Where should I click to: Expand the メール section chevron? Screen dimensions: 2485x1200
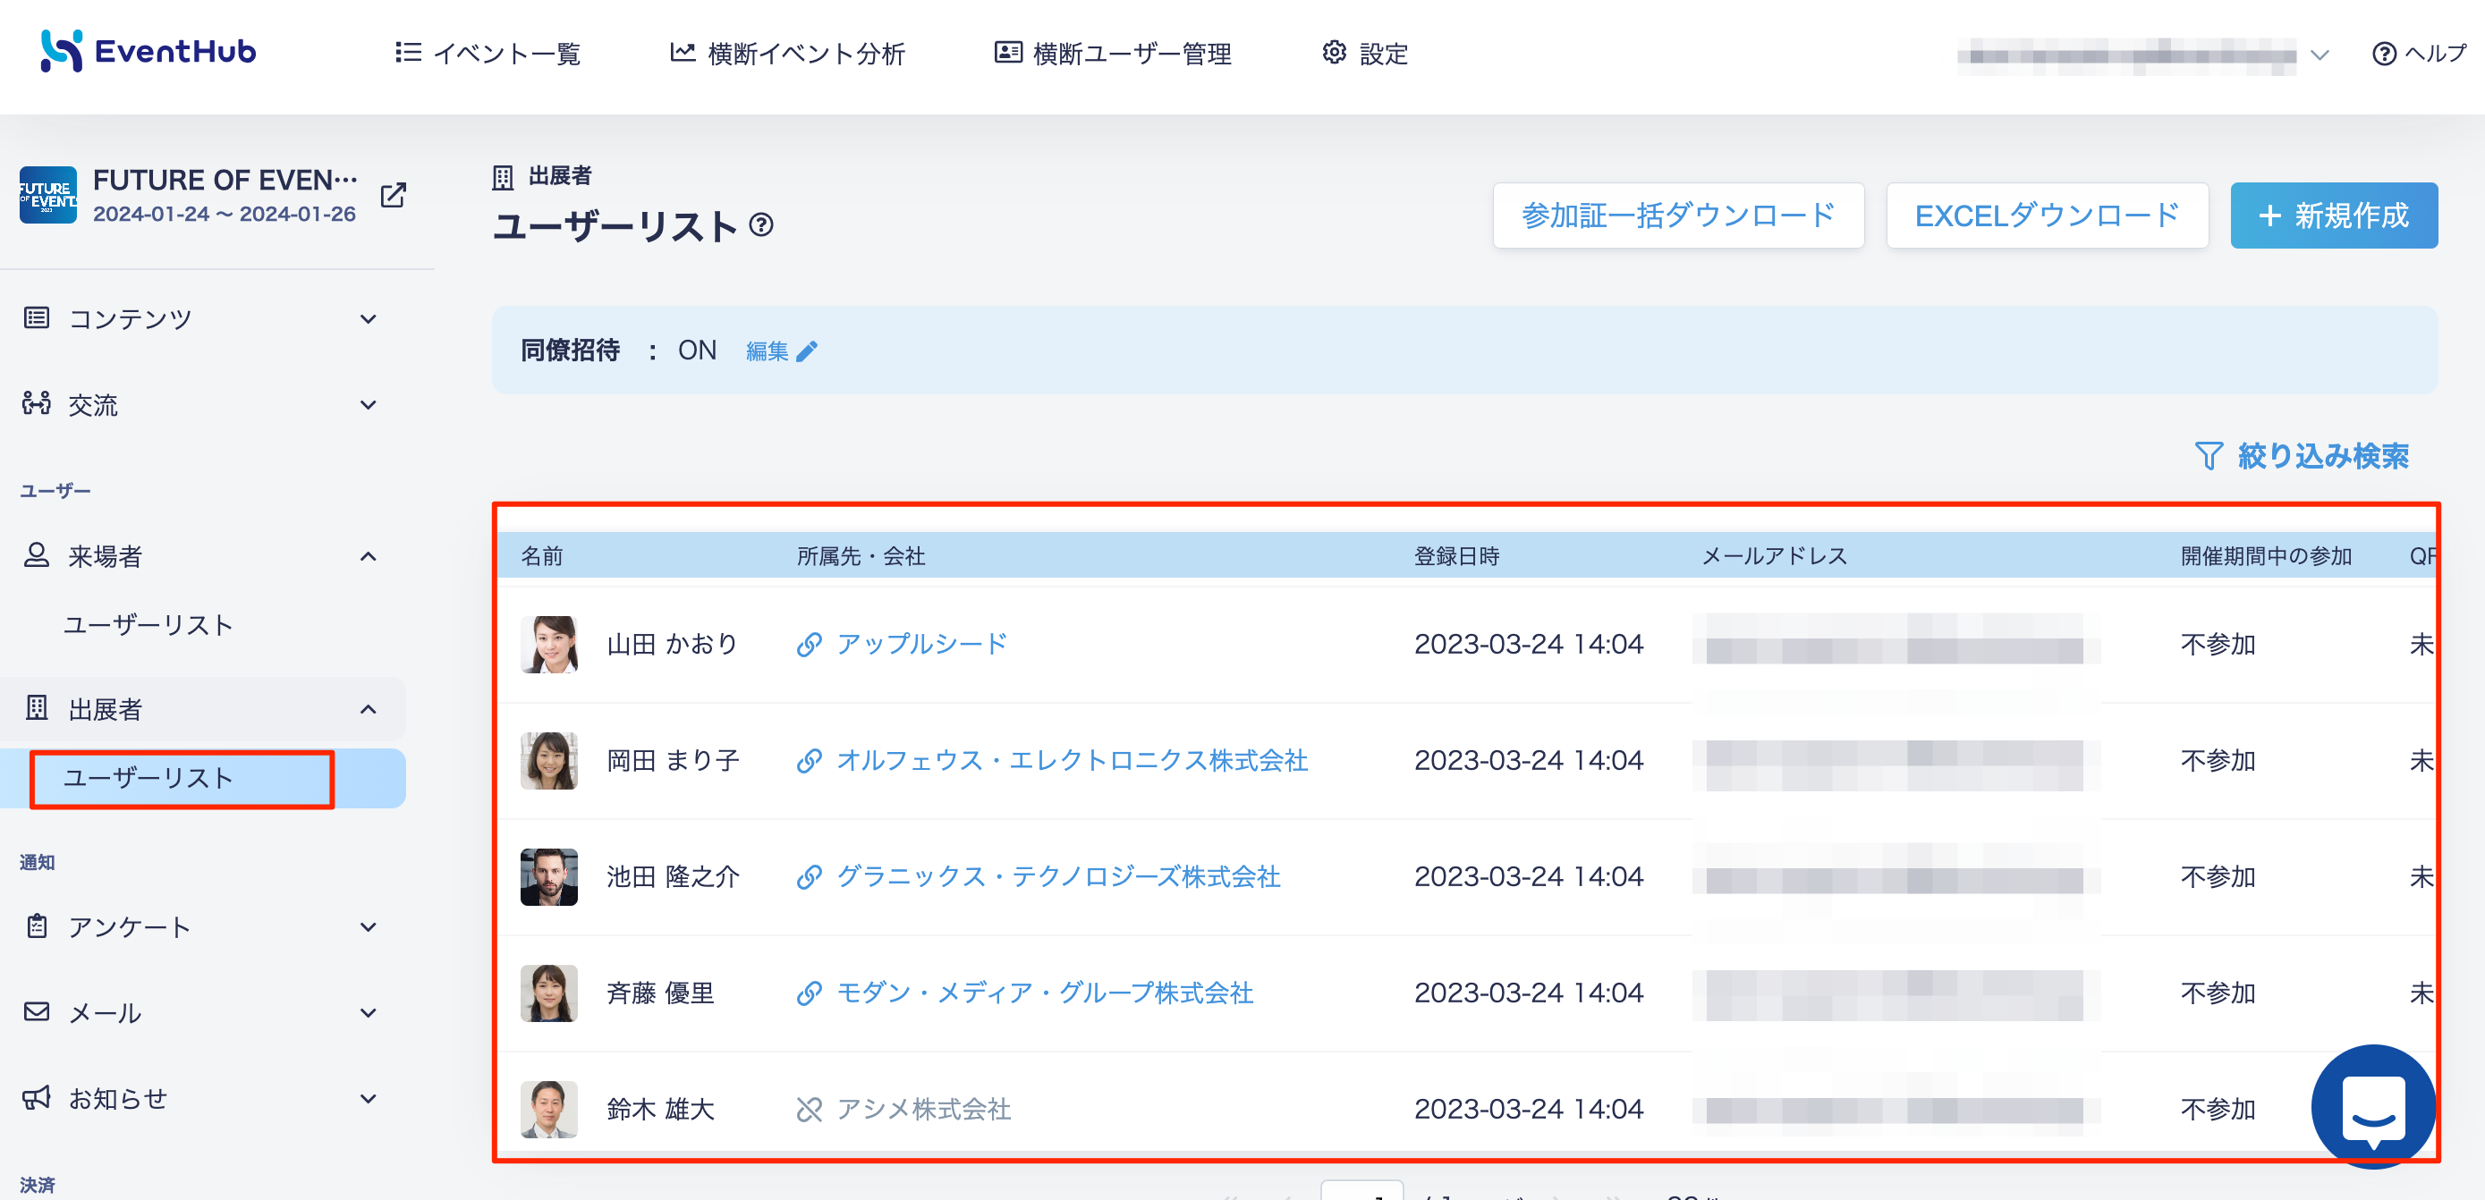pos(368,1013)
